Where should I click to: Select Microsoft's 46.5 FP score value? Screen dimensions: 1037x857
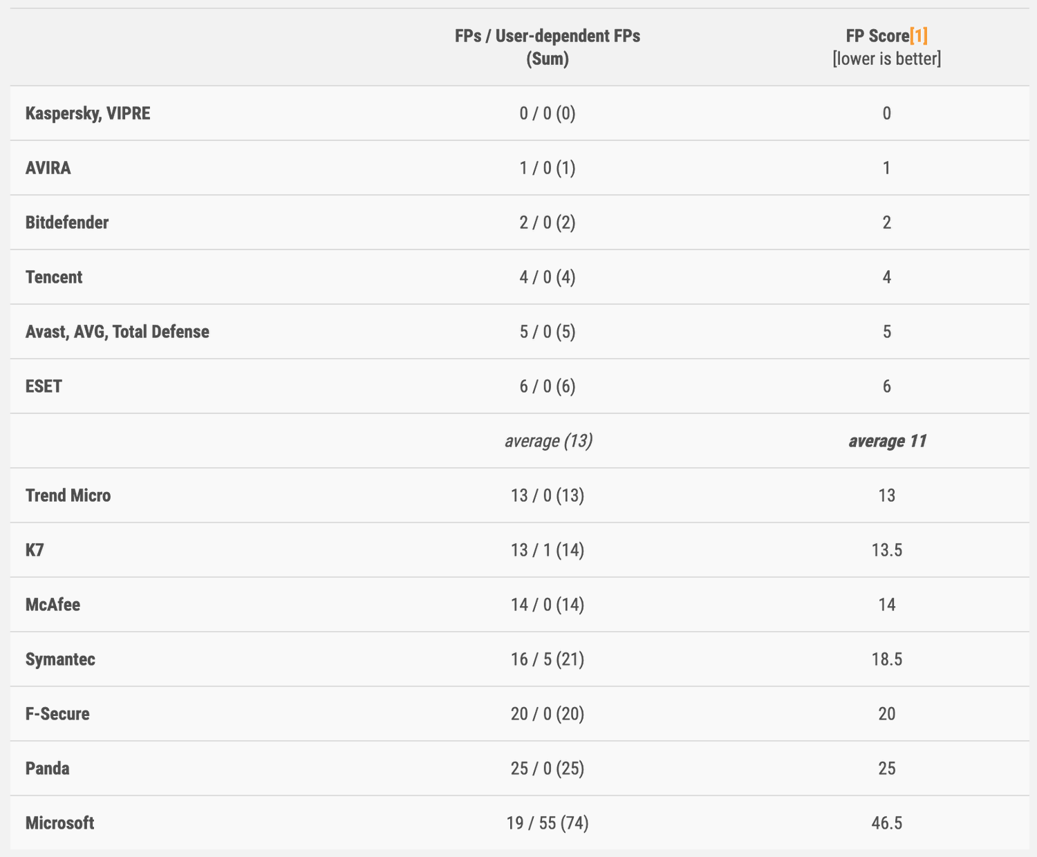[887, 823]
